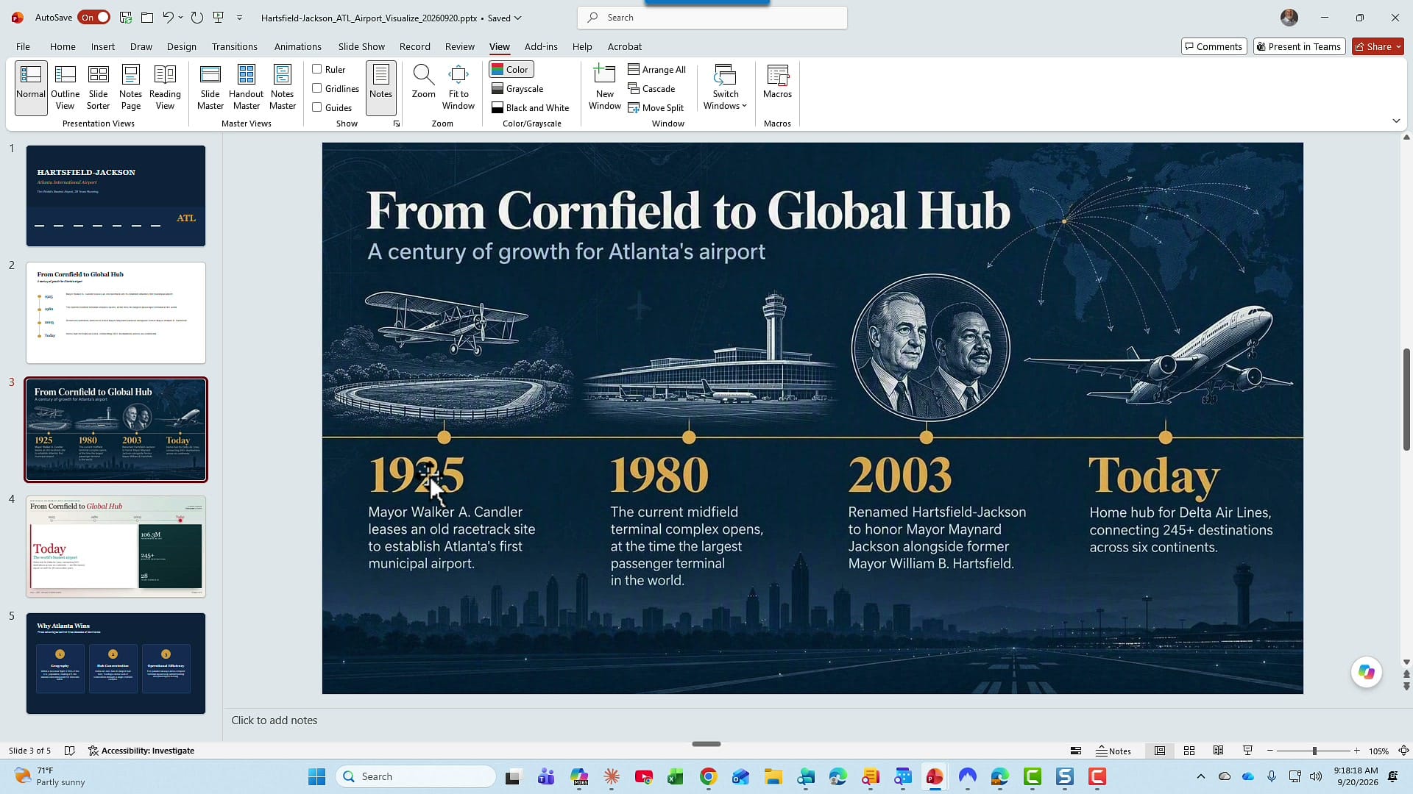Screen dimensions: 1413x794
Task: Enable the Guides checkbox
Action: click(317, 107)
